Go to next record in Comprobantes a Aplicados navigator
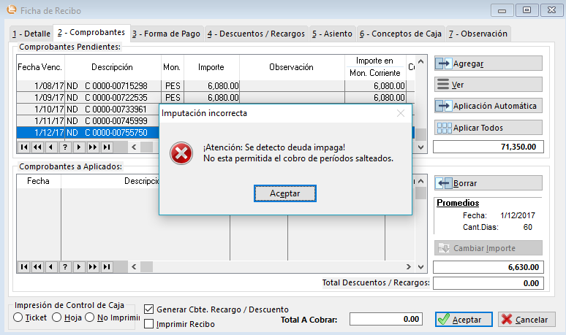 [x=80, y=268]
